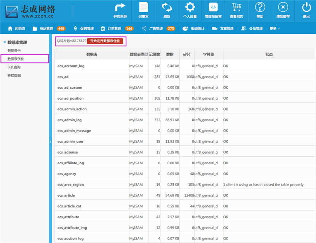Click the home icon beside 起始页
The height and width of the screenshot is (243, 316).
tap(10, 29)
